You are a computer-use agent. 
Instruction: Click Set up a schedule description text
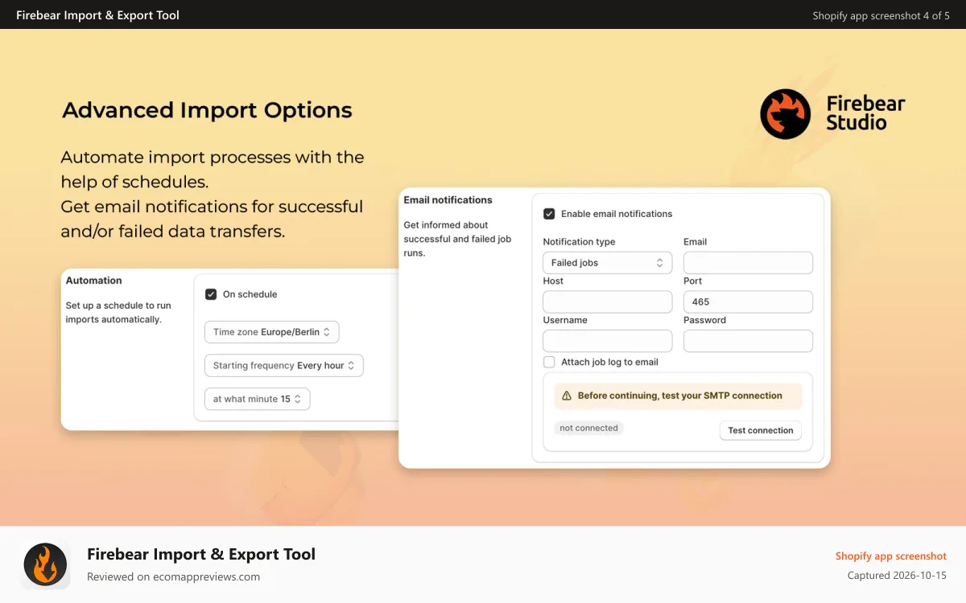(118, 312)
